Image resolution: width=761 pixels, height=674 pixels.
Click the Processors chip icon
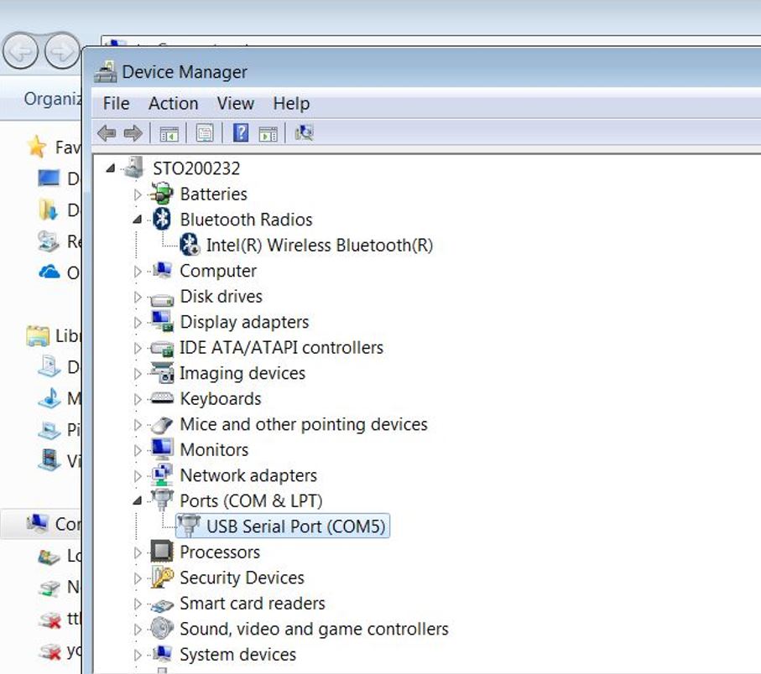[162, 552]
